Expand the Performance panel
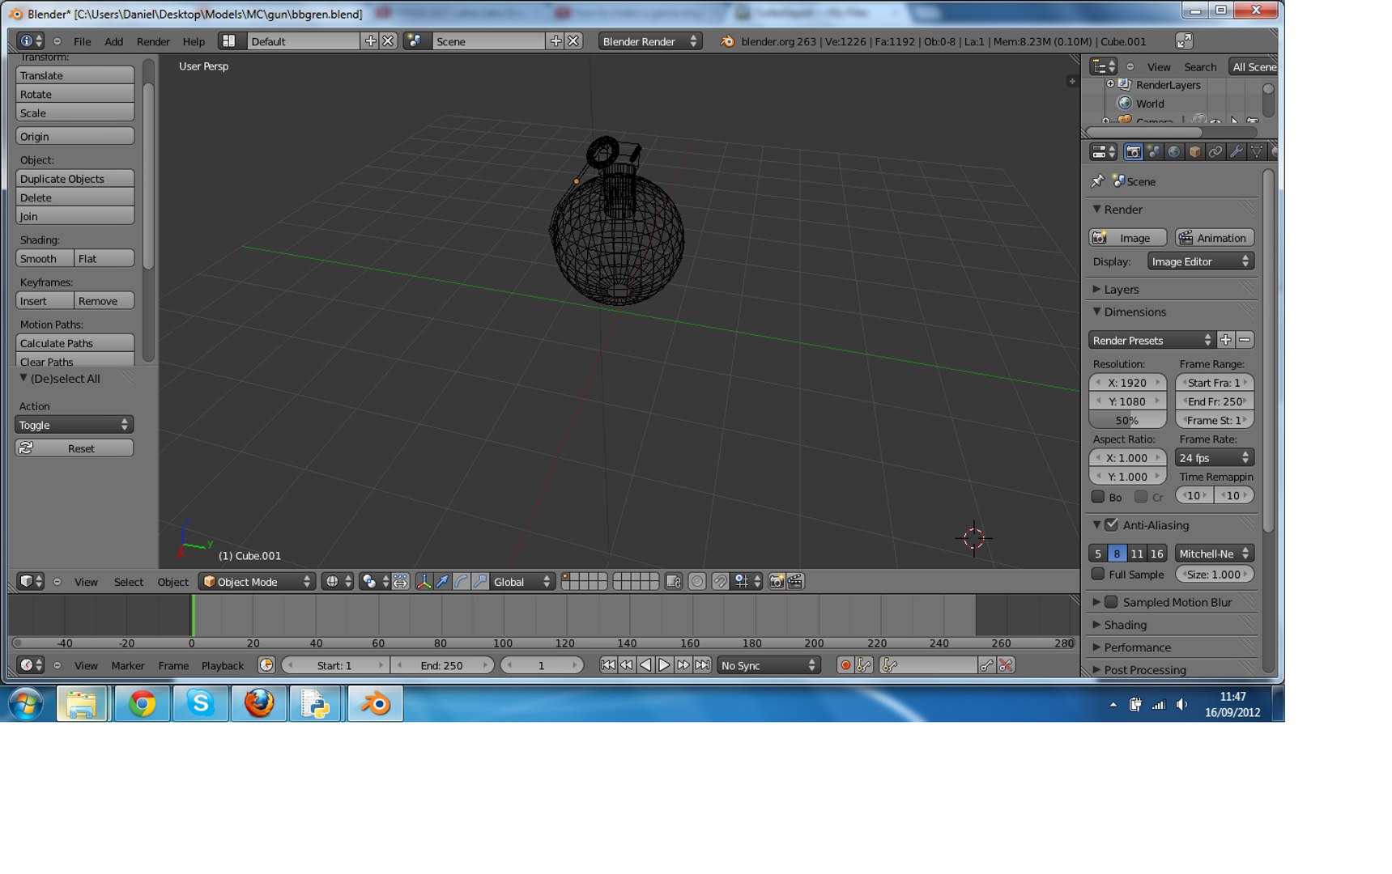 point(1137,647)
